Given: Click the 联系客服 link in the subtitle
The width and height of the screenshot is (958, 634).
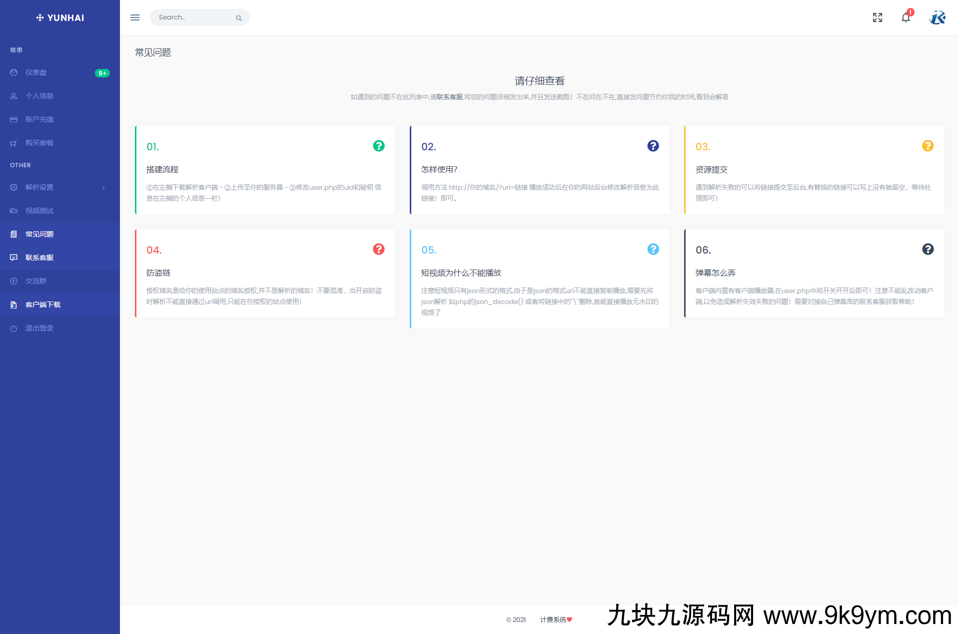Looking at the screenshot, I should coord(450,97).
